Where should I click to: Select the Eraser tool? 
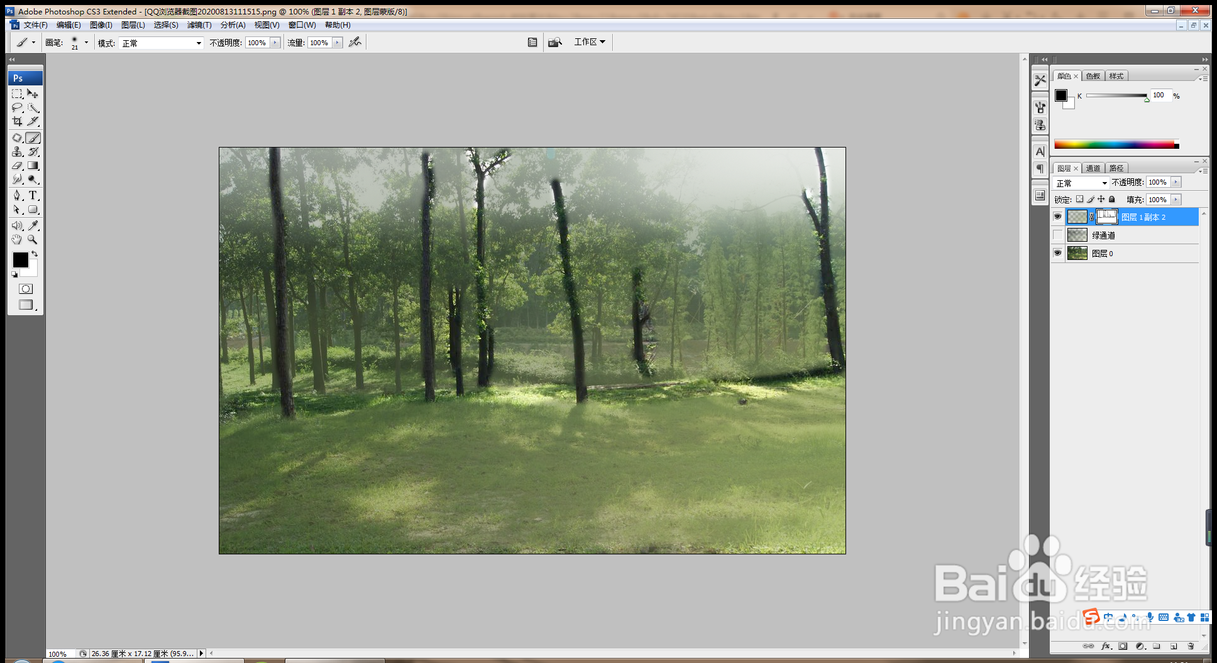point(17,166)
